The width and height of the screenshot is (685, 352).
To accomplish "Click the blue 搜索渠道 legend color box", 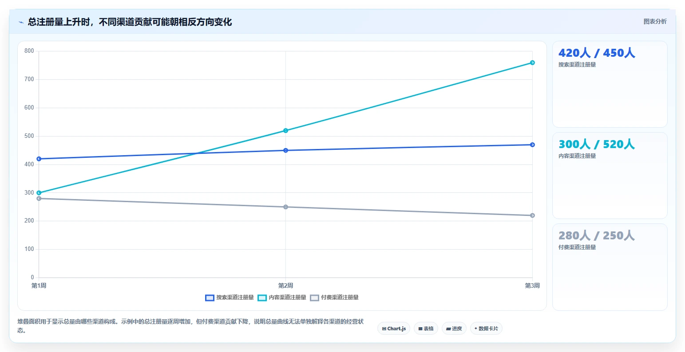I will [210, 297].
